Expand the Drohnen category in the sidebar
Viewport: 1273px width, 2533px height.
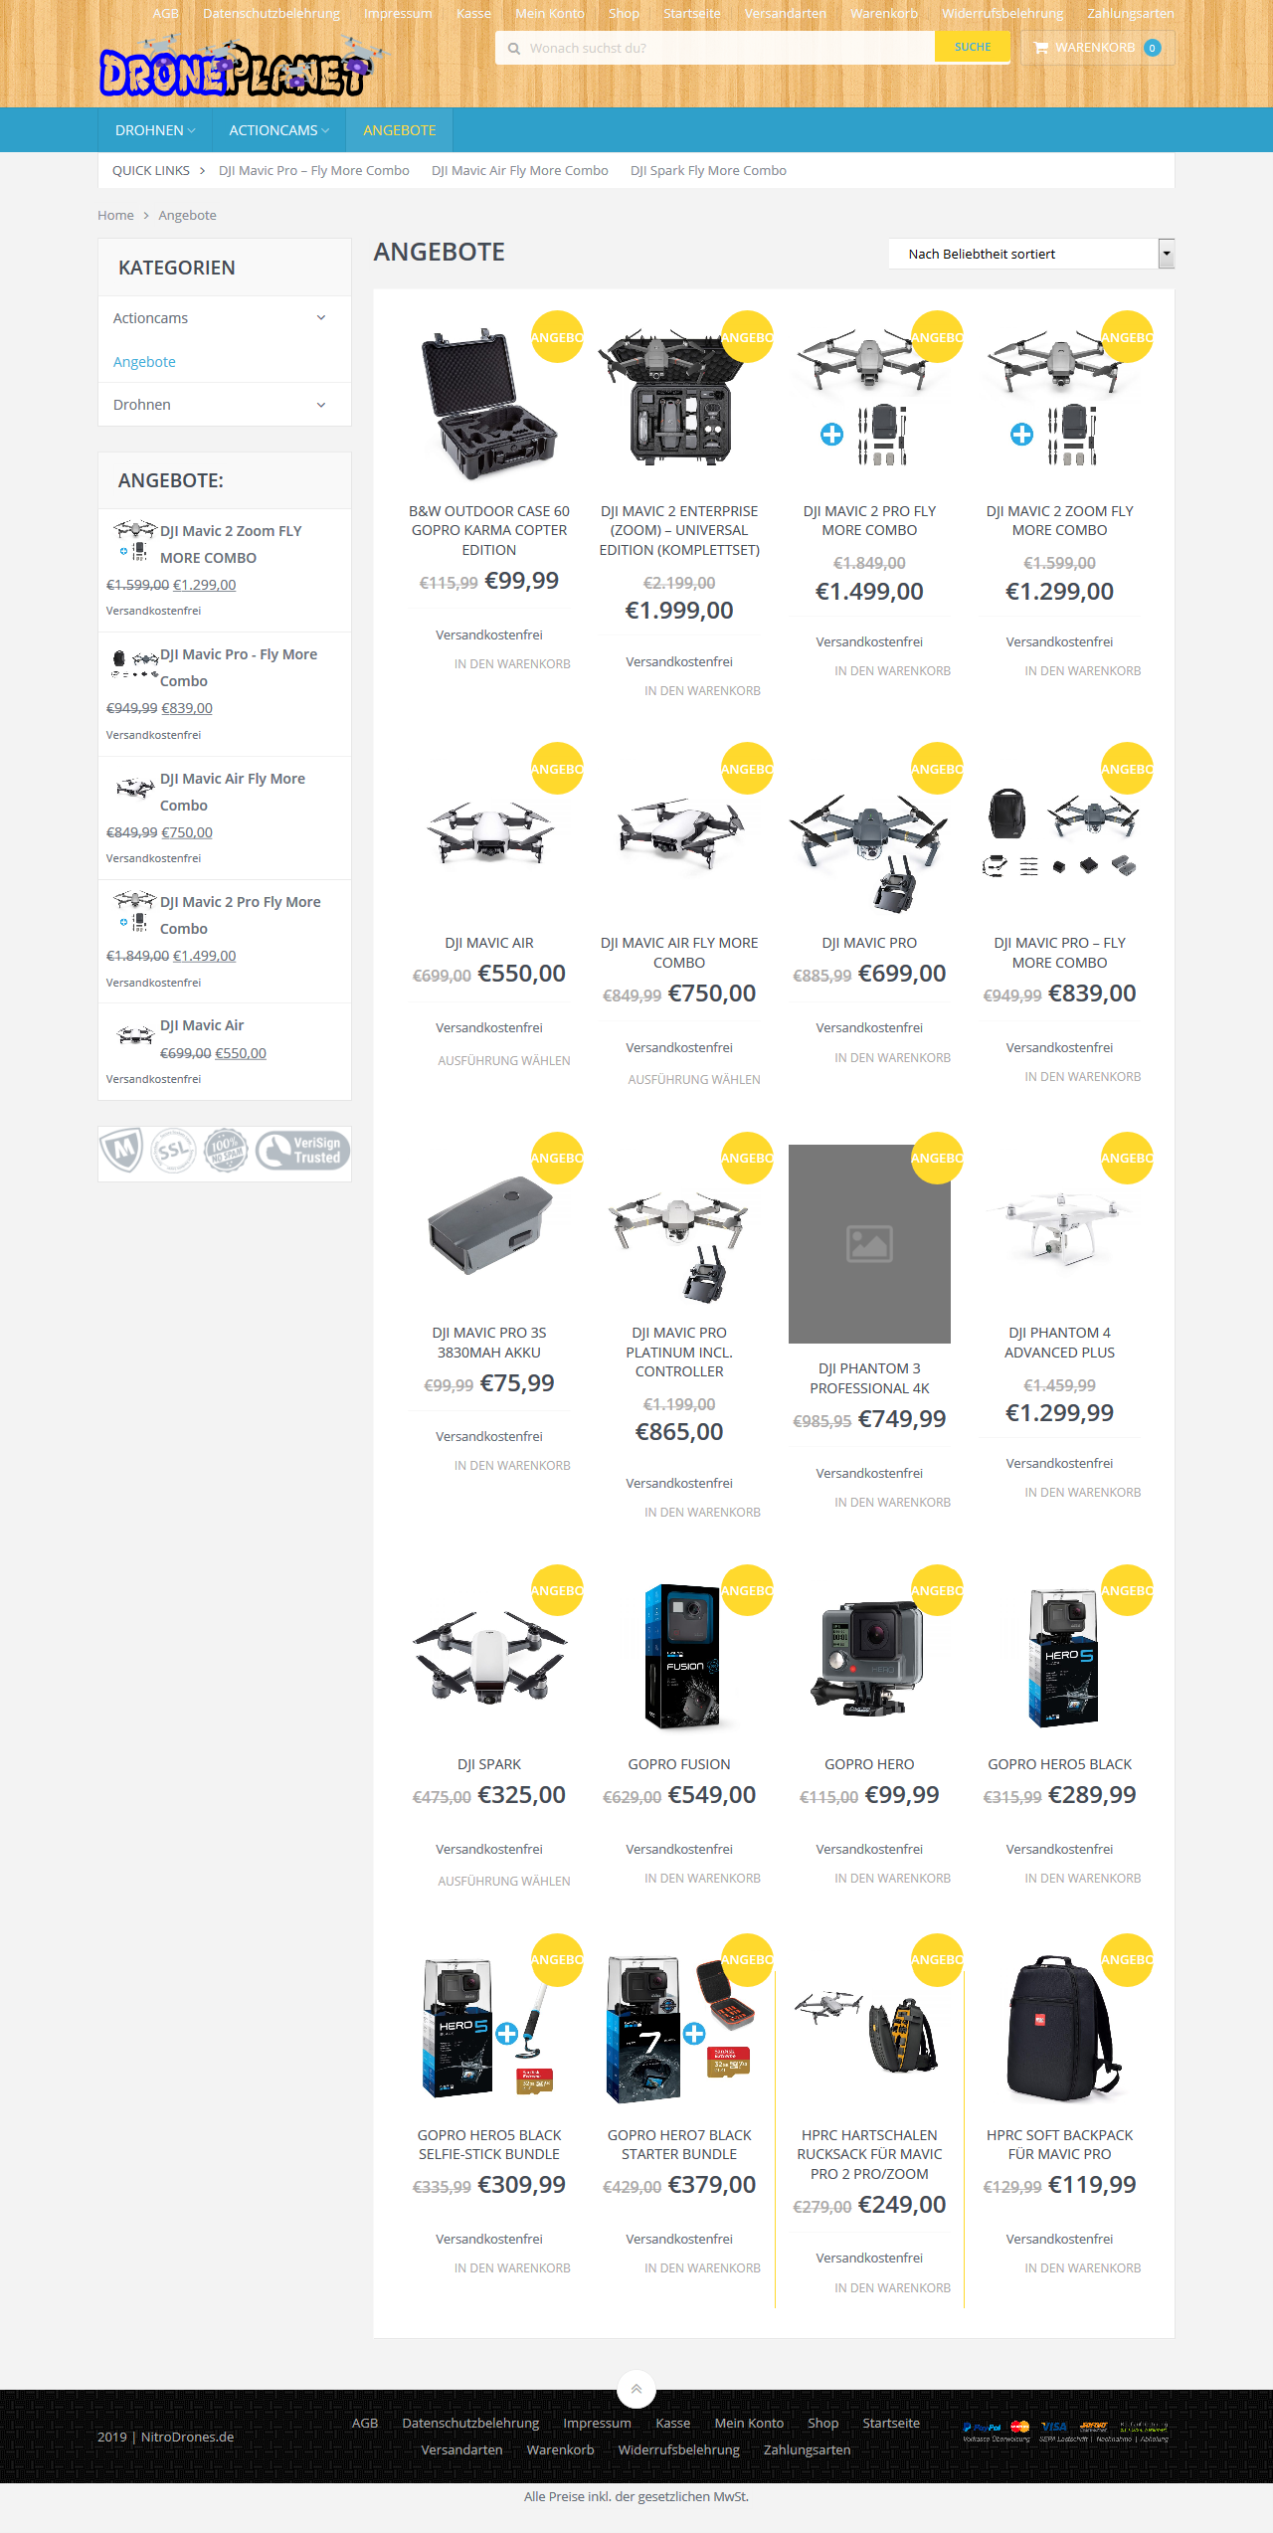click(x=321, y=405)
